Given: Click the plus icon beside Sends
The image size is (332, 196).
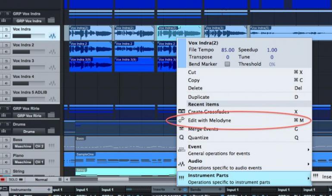Looking at the screenshot, I should [x=220, y=190].
